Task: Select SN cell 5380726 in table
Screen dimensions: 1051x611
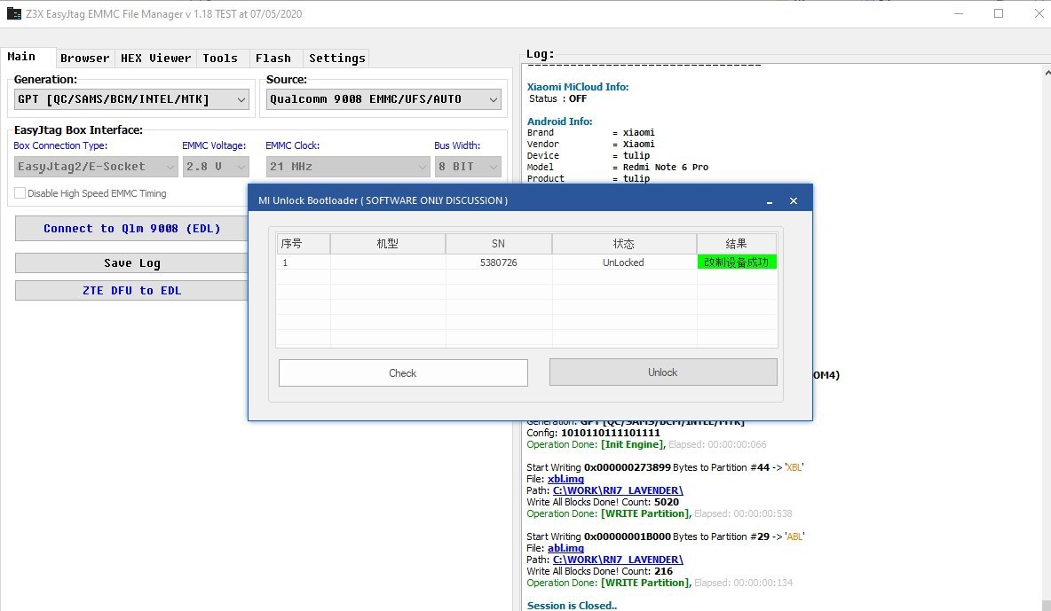Action: tap(499, 262)
